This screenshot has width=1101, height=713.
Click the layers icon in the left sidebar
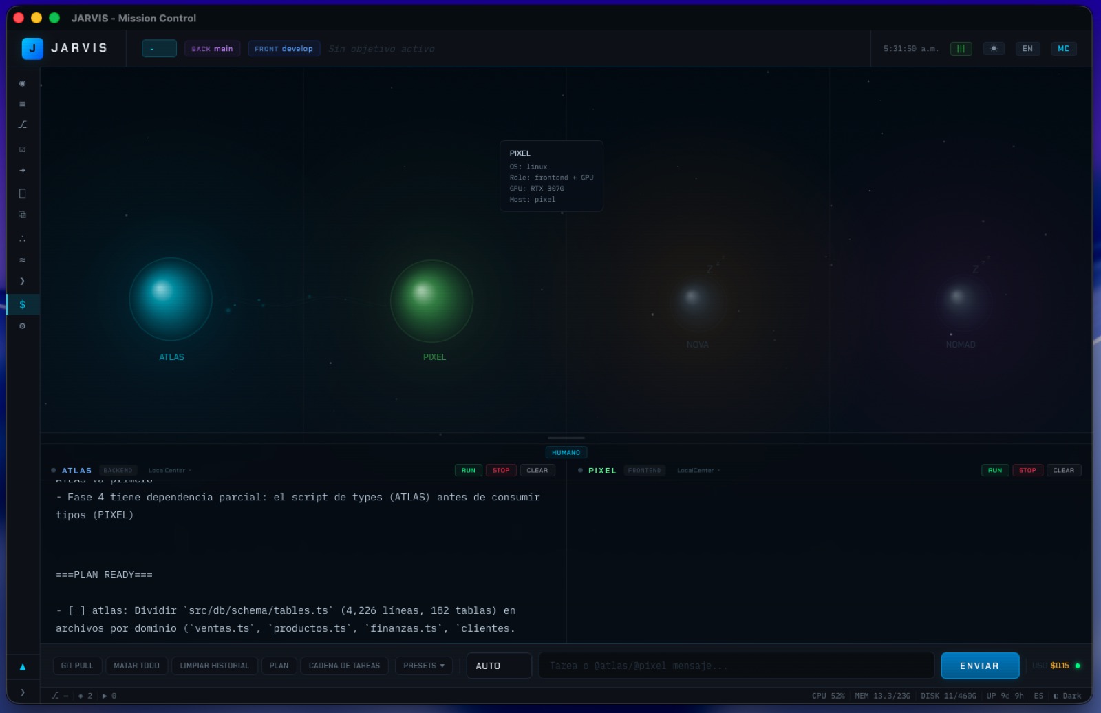coord(22,214)
